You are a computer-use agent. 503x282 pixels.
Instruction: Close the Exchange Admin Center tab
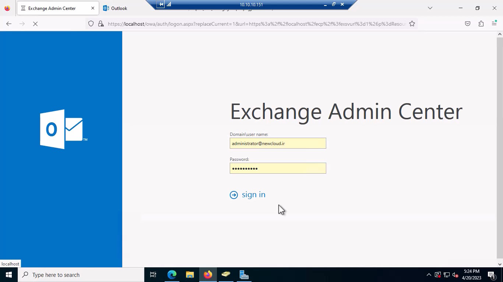point(93,8)
